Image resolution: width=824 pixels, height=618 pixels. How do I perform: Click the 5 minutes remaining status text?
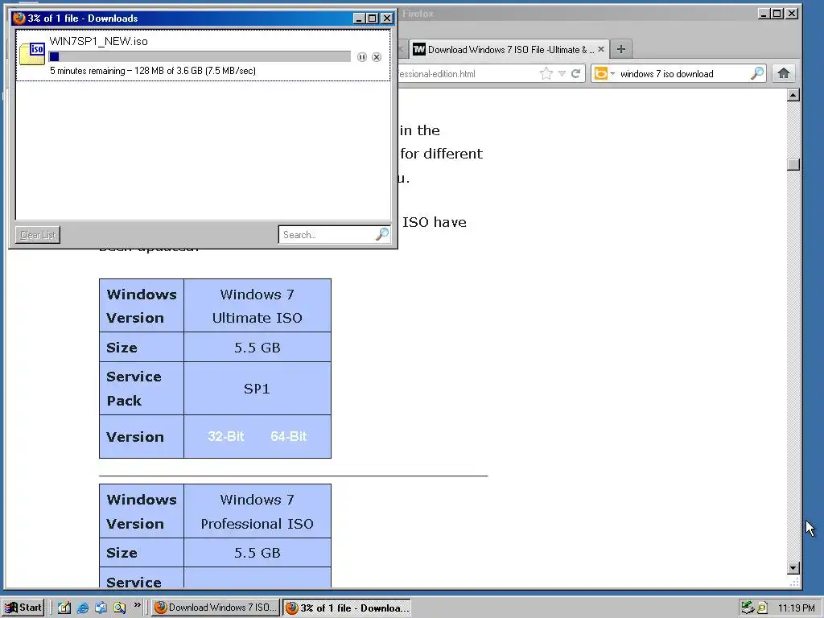(x=153, y=71)
